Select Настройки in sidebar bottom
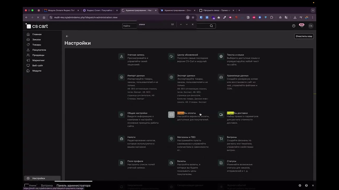The image size is (339, 190). click(42, 178)
